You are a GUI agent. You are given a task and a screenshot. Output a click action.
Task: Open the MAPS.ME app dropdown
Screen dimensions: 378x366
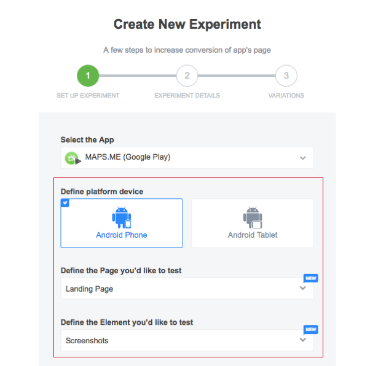(187, 158)
